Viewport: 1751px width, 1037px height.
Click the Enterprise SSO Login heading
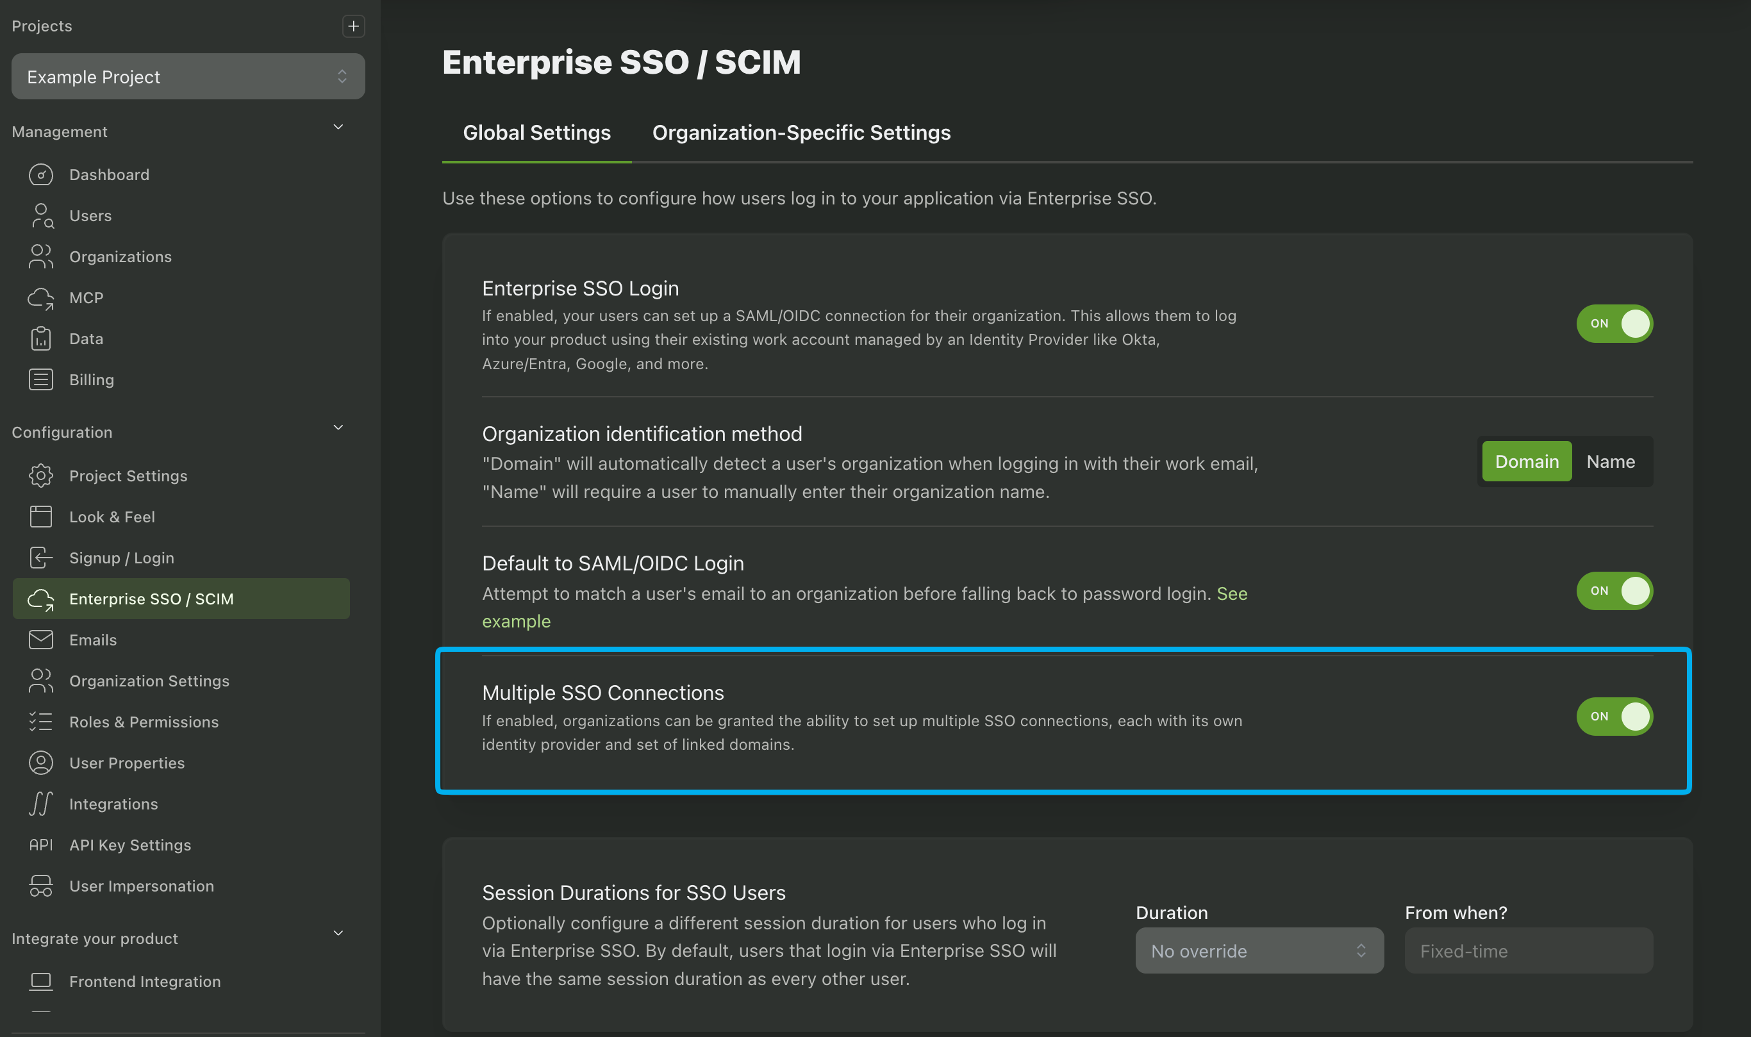click(x=580, y=288)
